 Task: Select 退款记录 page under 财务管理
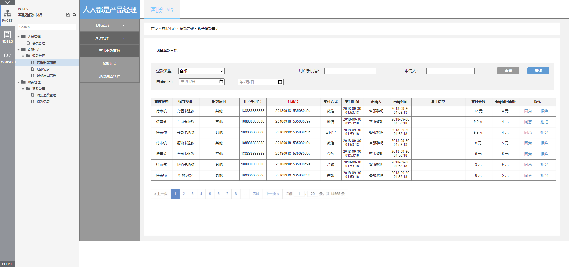point(43,102)
